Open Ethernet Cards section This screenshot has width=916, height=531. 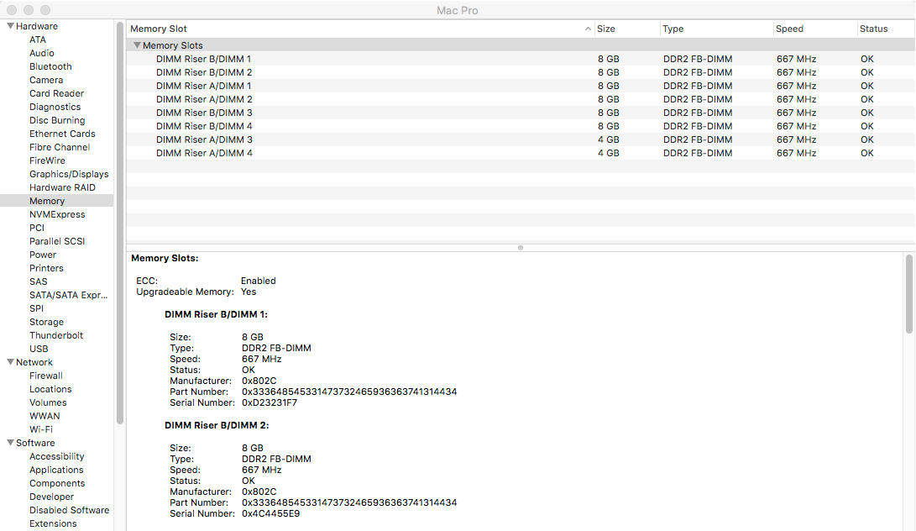pos(62,134)
